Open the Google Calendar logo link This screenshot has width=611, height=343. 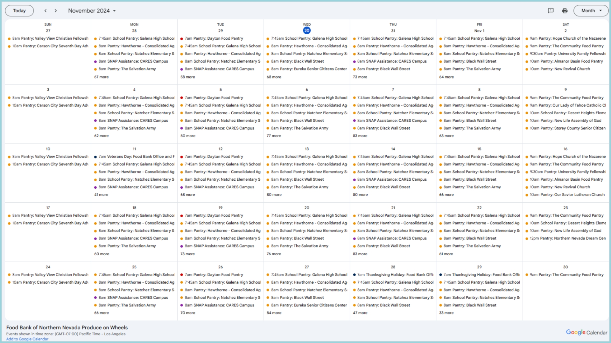[586, 332]
